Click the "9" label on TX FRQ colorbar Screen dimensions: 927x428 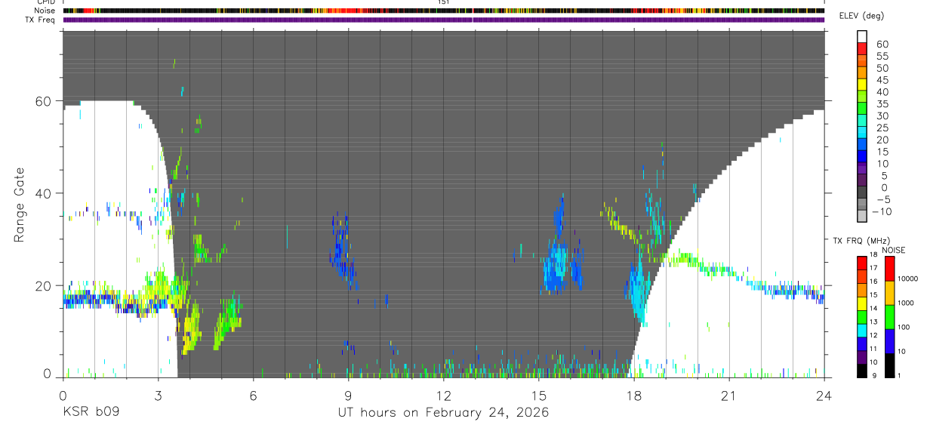click(874, 375)
